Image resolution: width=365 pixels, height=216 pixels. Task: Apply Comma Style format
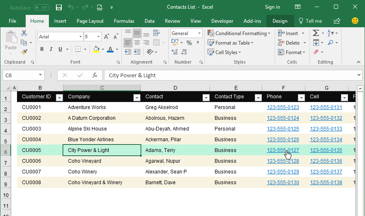click(x=198, y=43)
